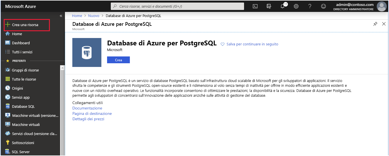Screen dimensions: 389x156
Task: Click the admin@contoso.com account name
Action: click(x=355, y=5)
